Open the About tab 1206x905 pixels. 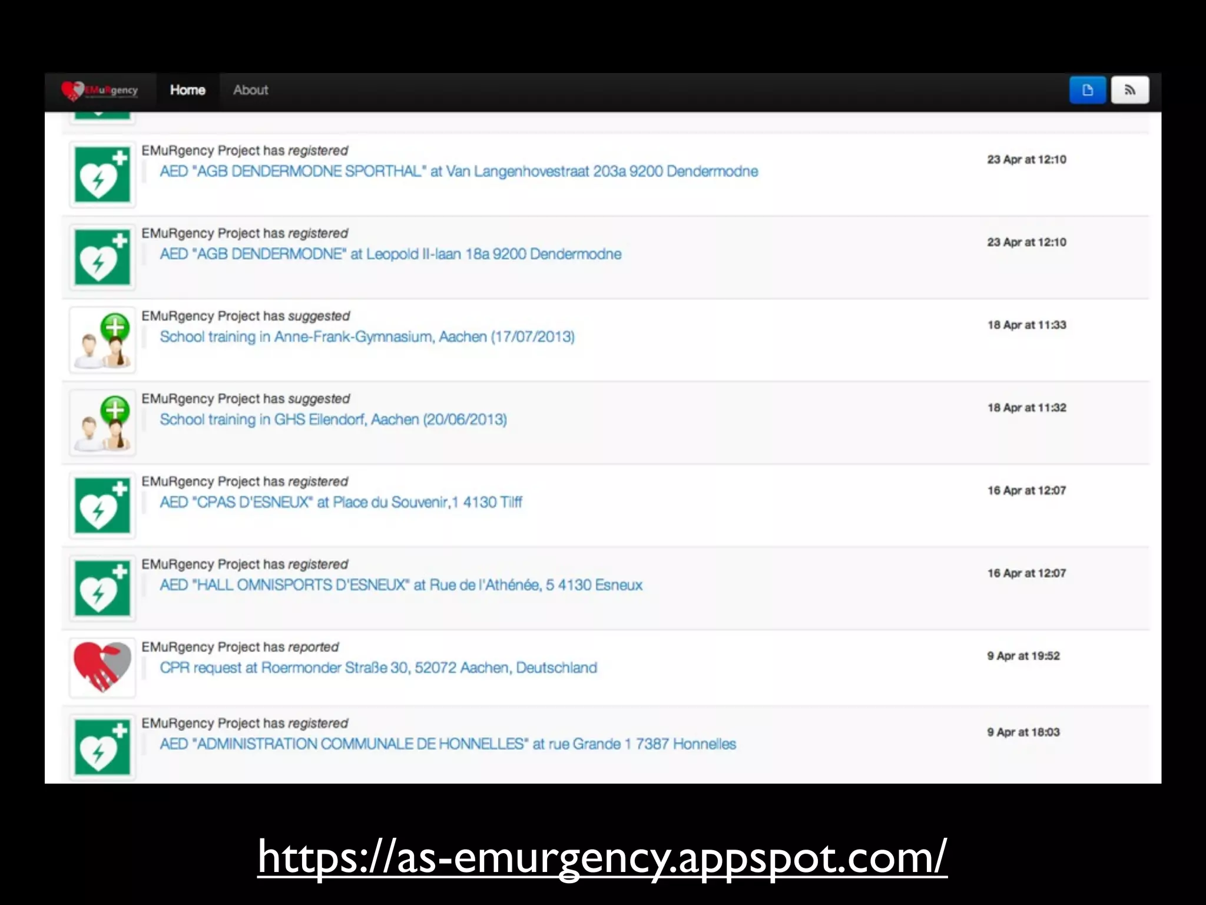click(251, 90)
